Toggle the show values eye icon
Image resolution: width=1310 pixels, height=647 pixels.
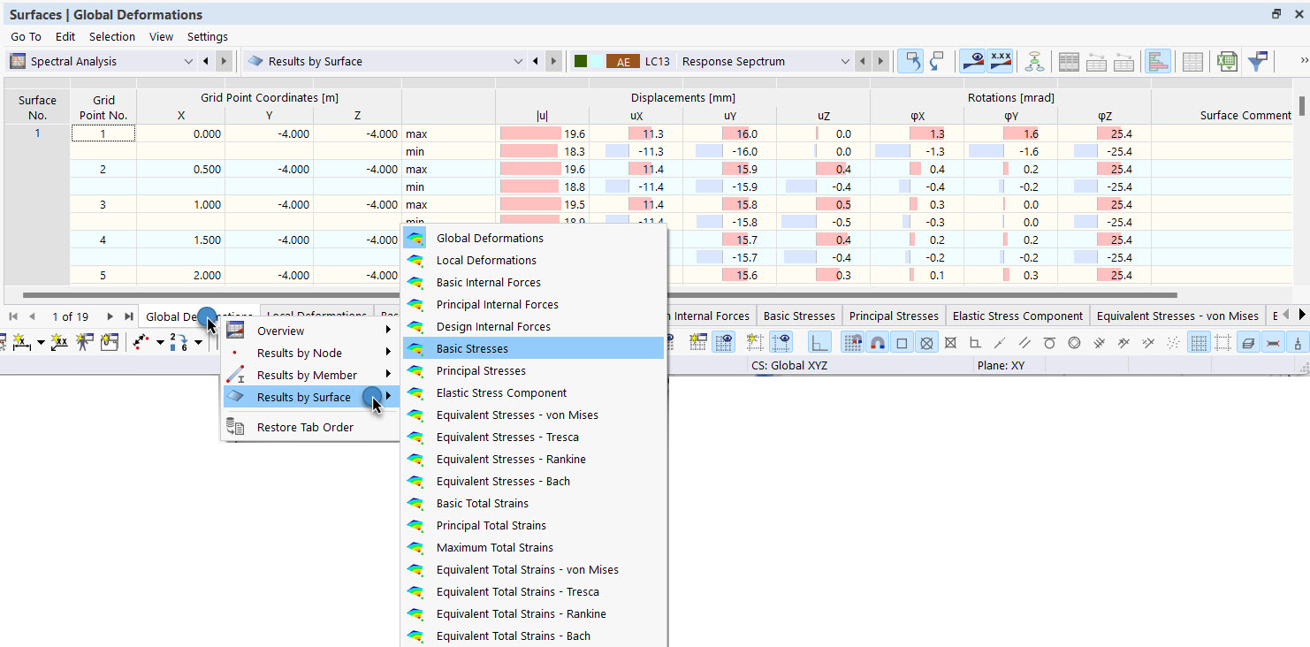[x=973, y=61]
